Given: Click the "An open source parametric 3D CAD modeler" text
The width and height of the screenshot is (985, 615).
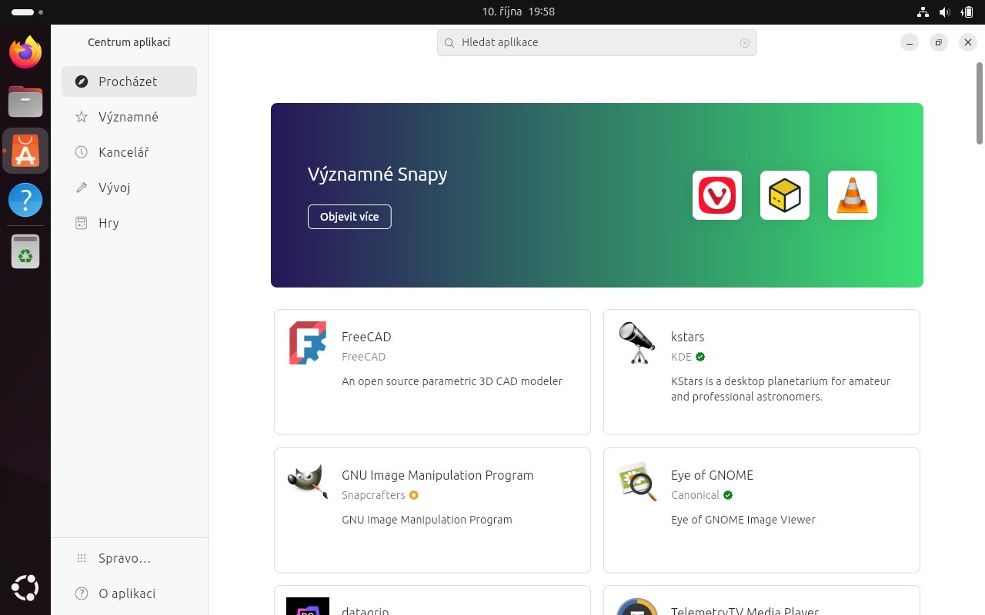Looking at the screenshot, I should point(452,381).
